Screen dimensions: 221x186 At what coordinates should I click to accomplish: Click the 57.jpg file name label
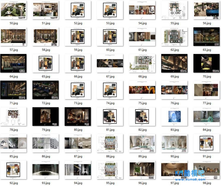point(14,50)
